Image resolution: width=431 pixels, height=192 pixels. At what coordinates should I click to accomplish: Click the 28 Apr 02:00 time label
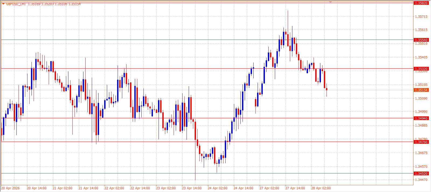[321, 188]
